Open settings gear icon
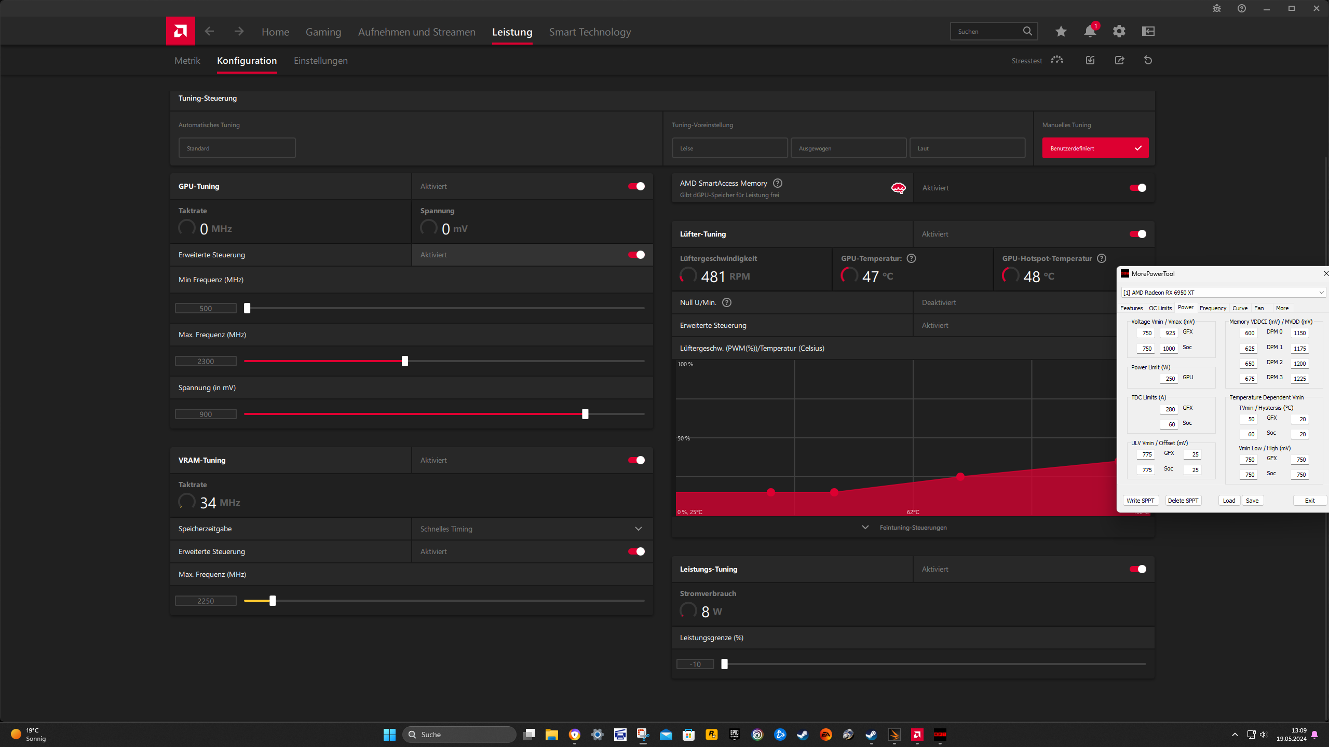The image size is (1329, 747). (x=1119, y=32)
